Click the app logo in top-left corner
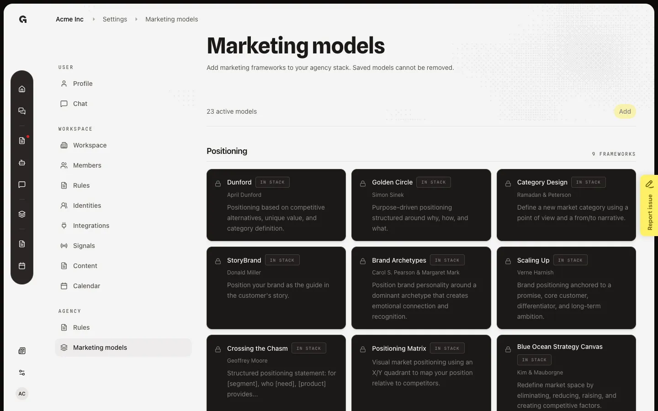 point(23,19)
